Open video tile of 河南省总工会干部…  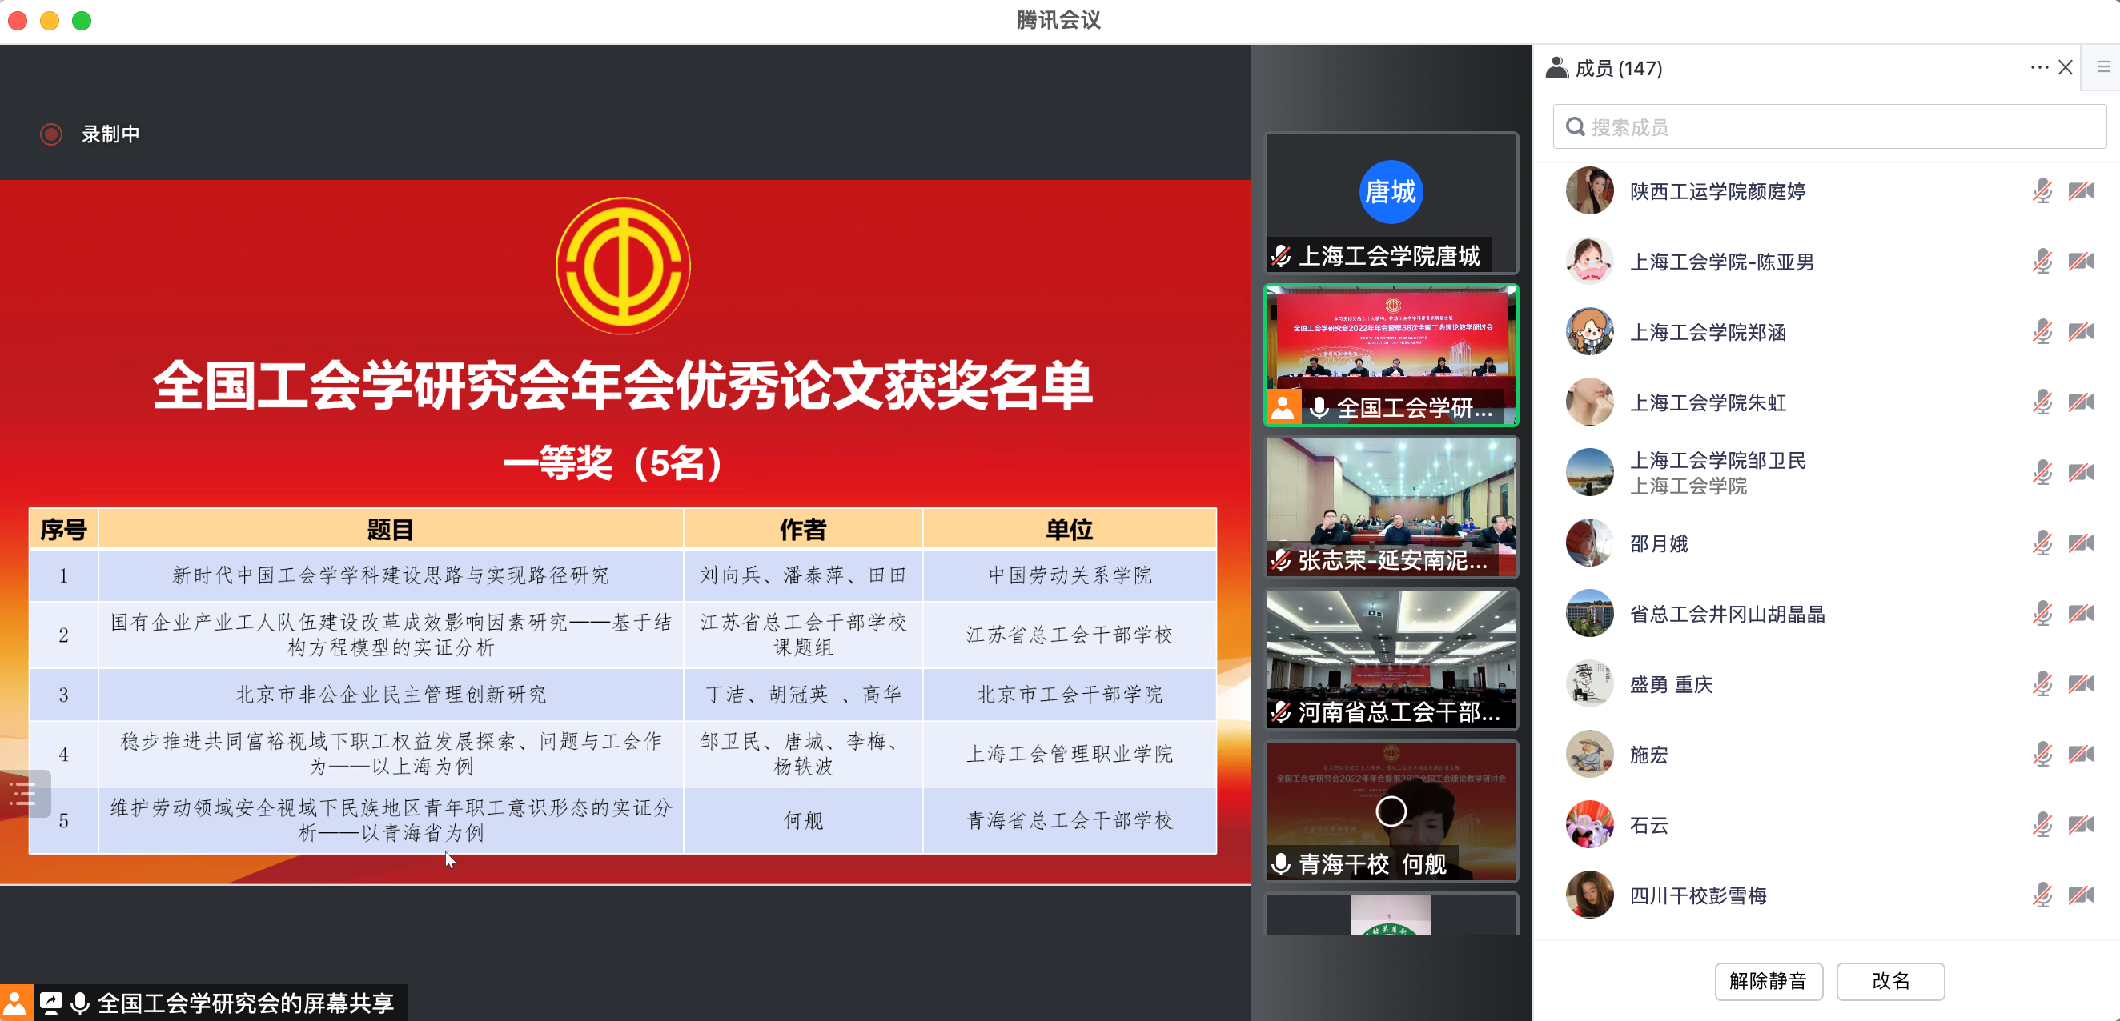(1390, 659)
